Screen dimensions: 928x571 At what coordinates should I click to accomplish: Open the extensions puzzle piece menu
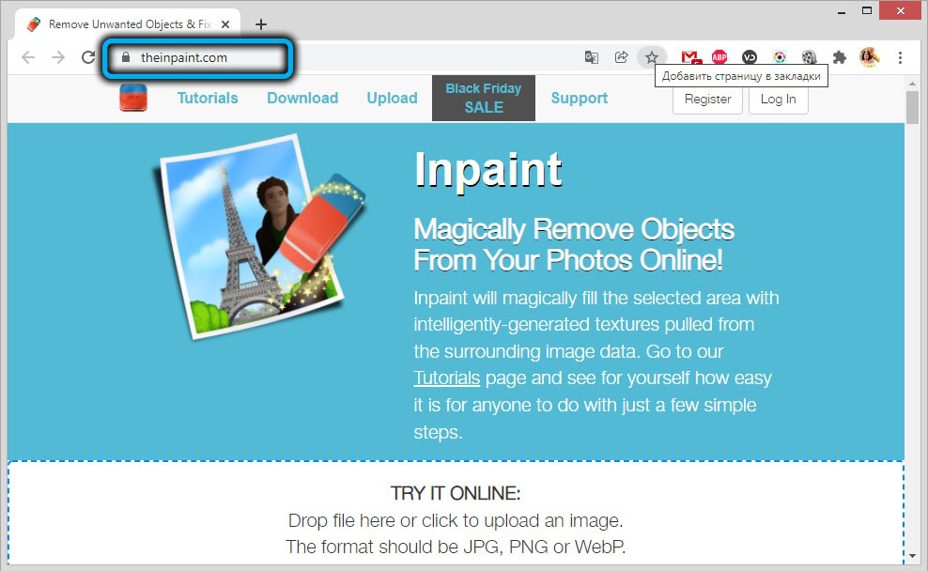pos(839,57)
